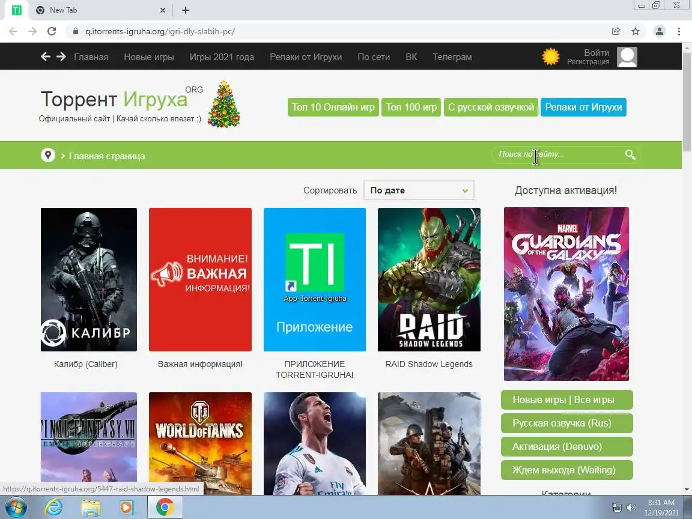Click the padlock site info icon
692x519 pixels.
click(x=76, y=31)
